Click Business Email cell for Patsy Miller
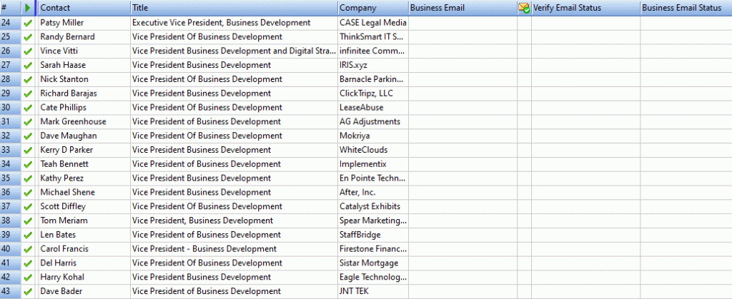The image size is (732, 299). (x=463, y=22)
